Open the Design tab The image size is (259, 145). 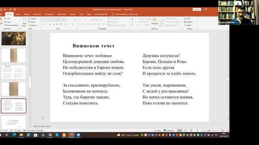[26, 14]
